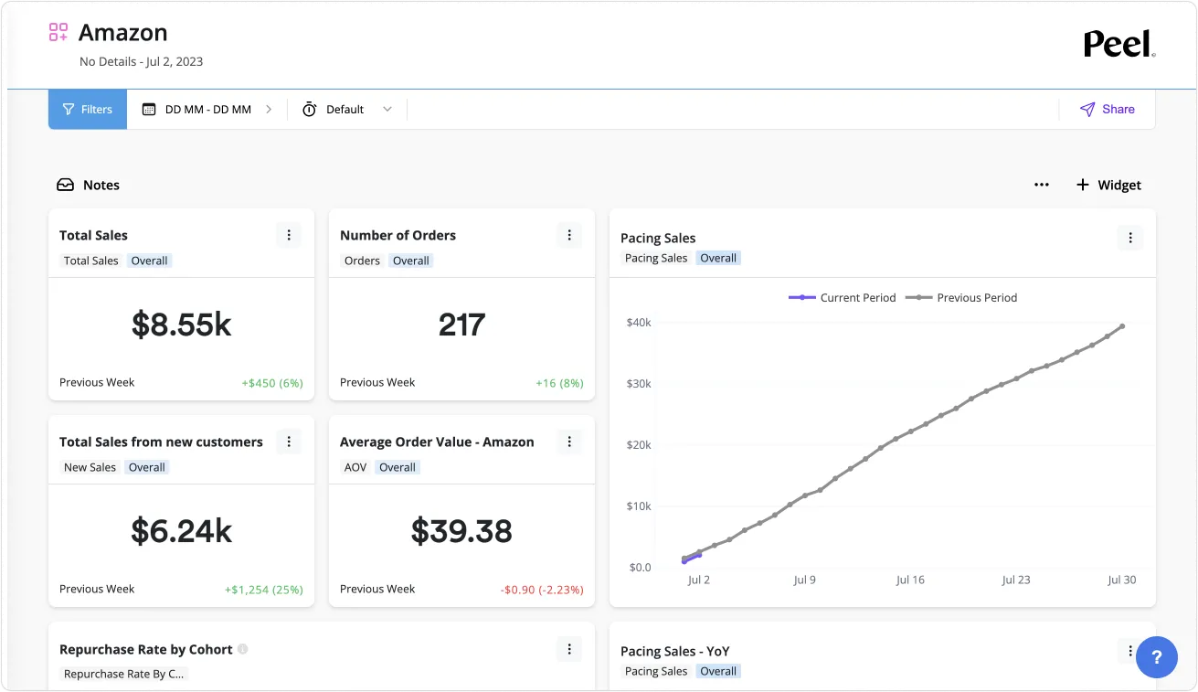Viewport: 1198px width, 692px height.
Task: Toggle Previous Period legend series
Action: click(x=961, y=297)
